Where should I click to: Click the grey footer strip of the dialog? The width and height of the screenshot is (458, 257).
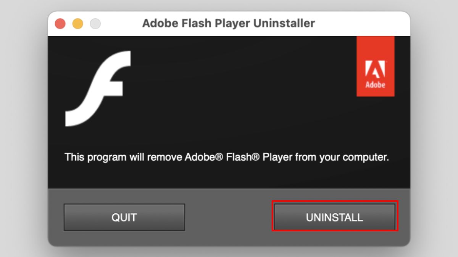229,236
